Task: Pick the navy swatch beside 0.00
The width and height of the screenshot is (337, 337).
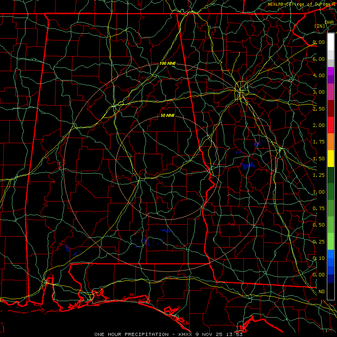Action: coord(331,279)
